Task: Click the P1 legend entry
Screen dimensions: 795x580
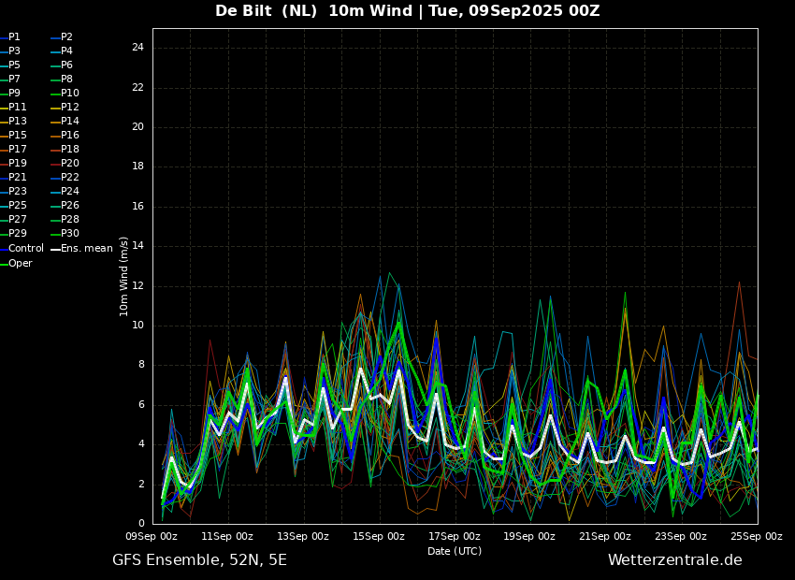Action: 10,37
